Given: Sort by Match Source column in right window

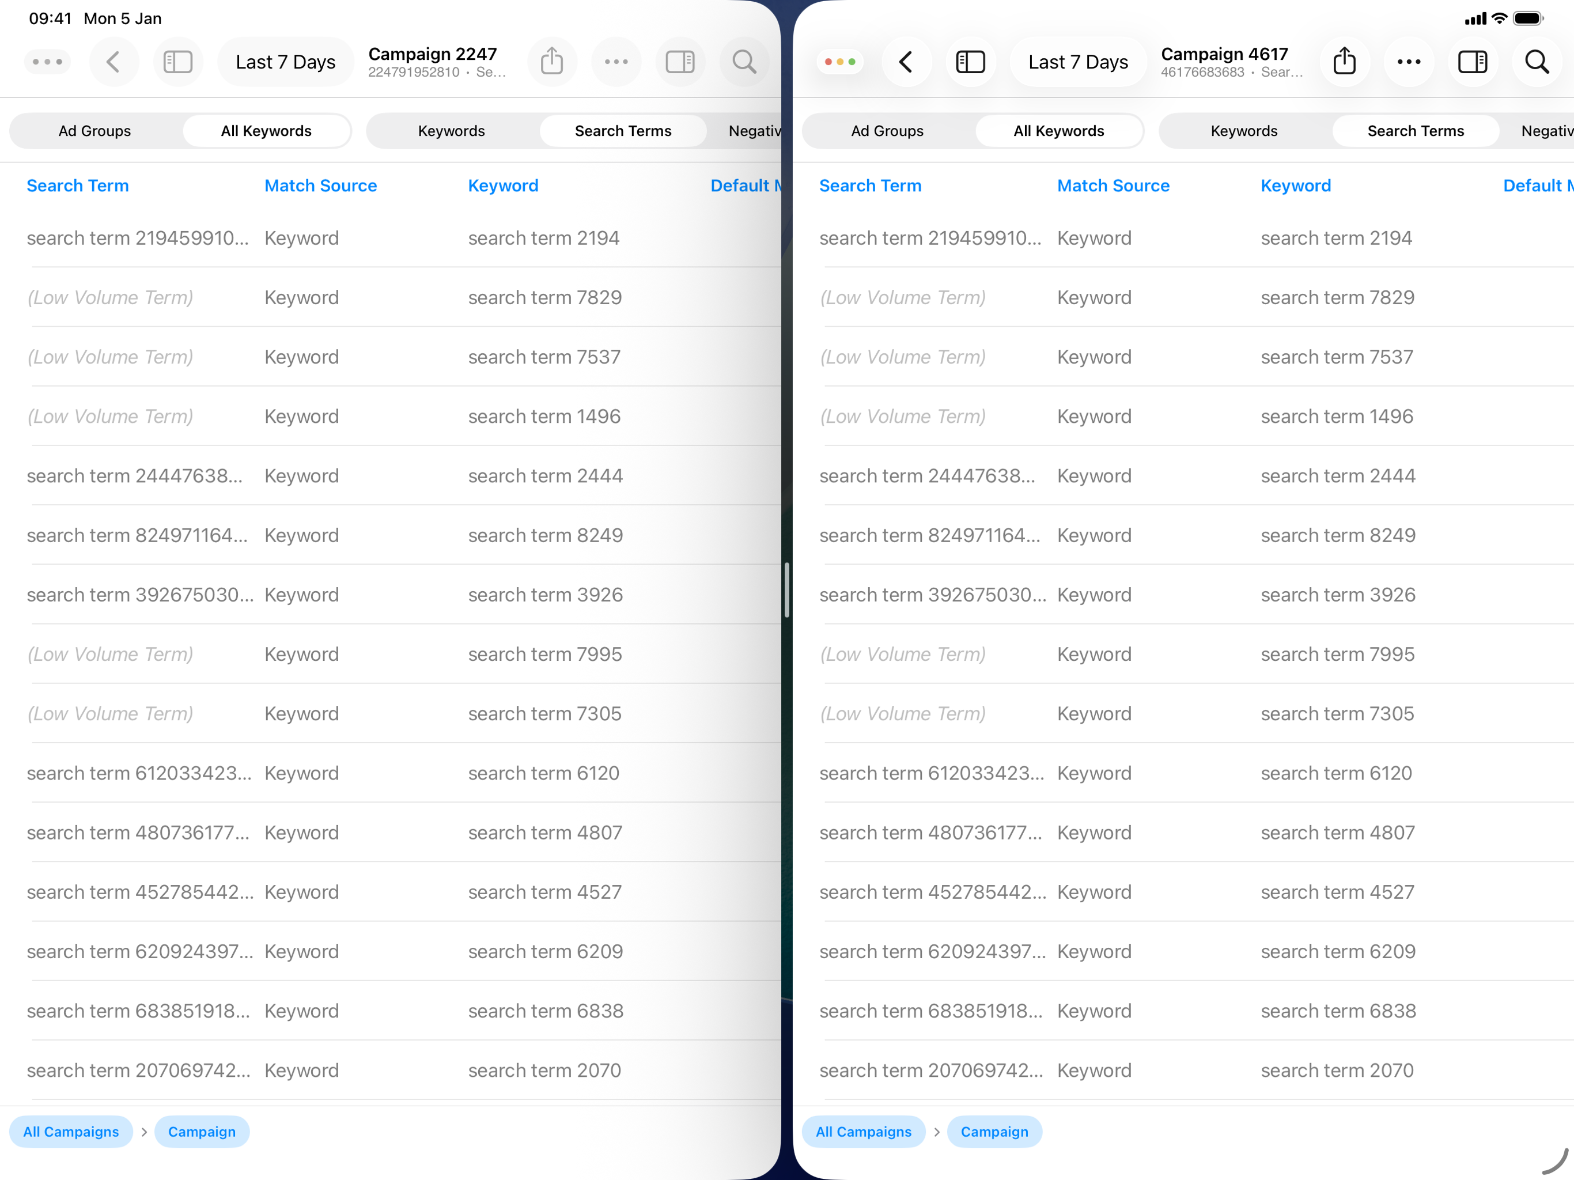Looking at the screenshot, I should tap(1113, 186).
